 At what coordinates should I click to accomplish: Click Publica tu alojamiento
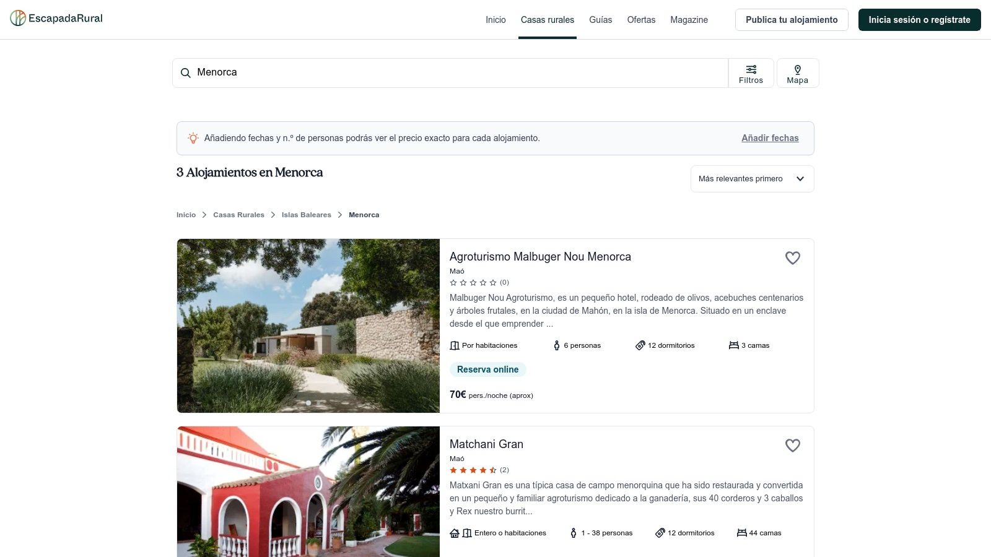pyautogui.click(x=792, y=19)
